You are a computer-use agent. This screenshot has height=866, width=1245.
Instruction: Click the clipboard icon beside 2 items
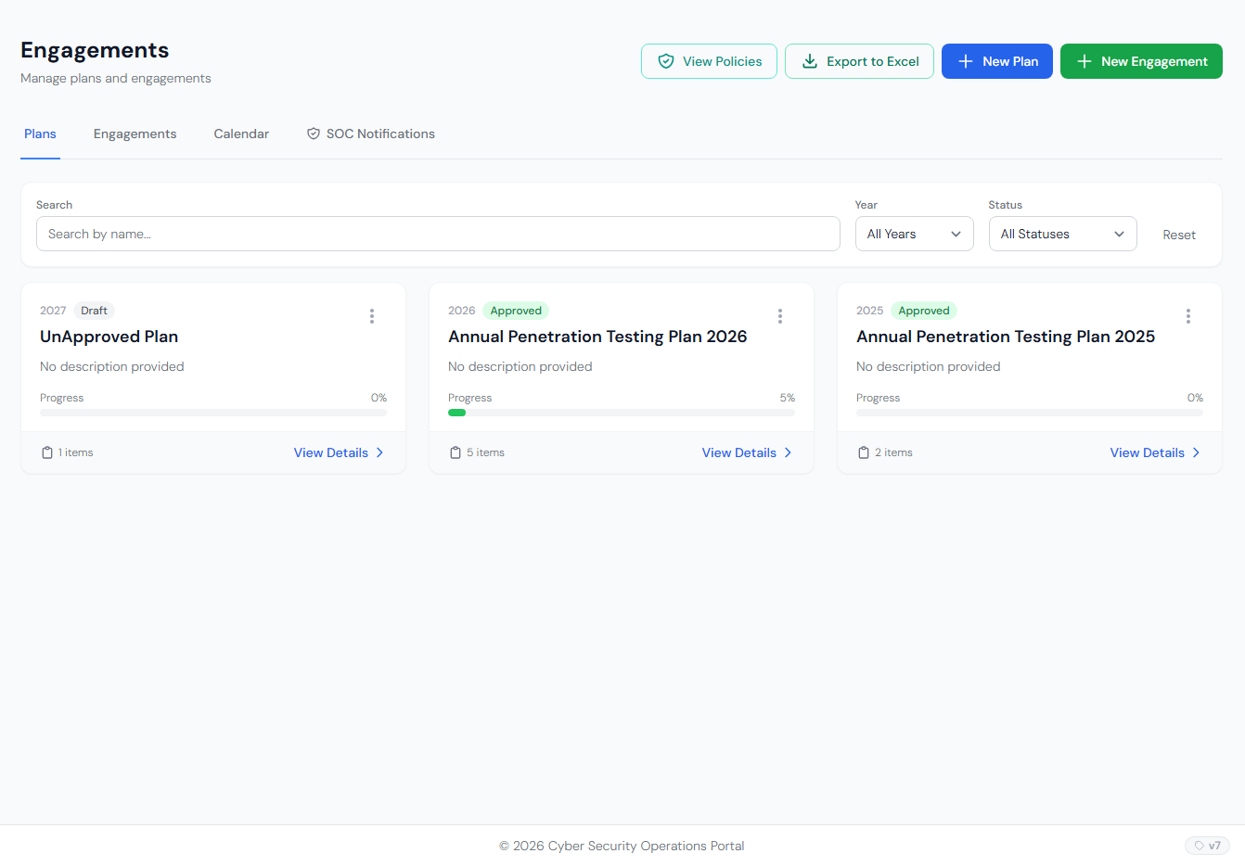(864, 452)
